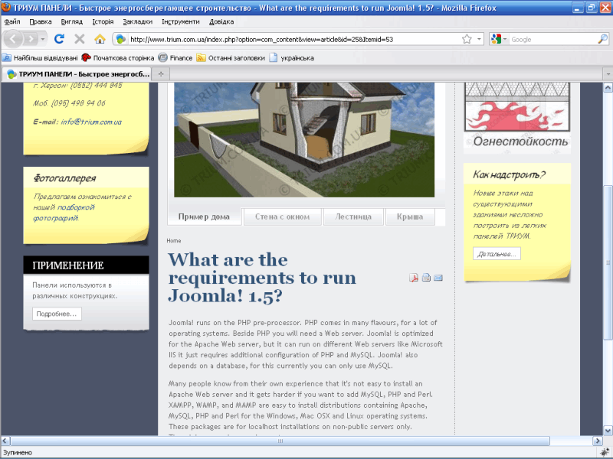Click the Как надстроить? note heading
Image resolution: width=613 pixels, height=459 pixels.
(x=509, y=174)
